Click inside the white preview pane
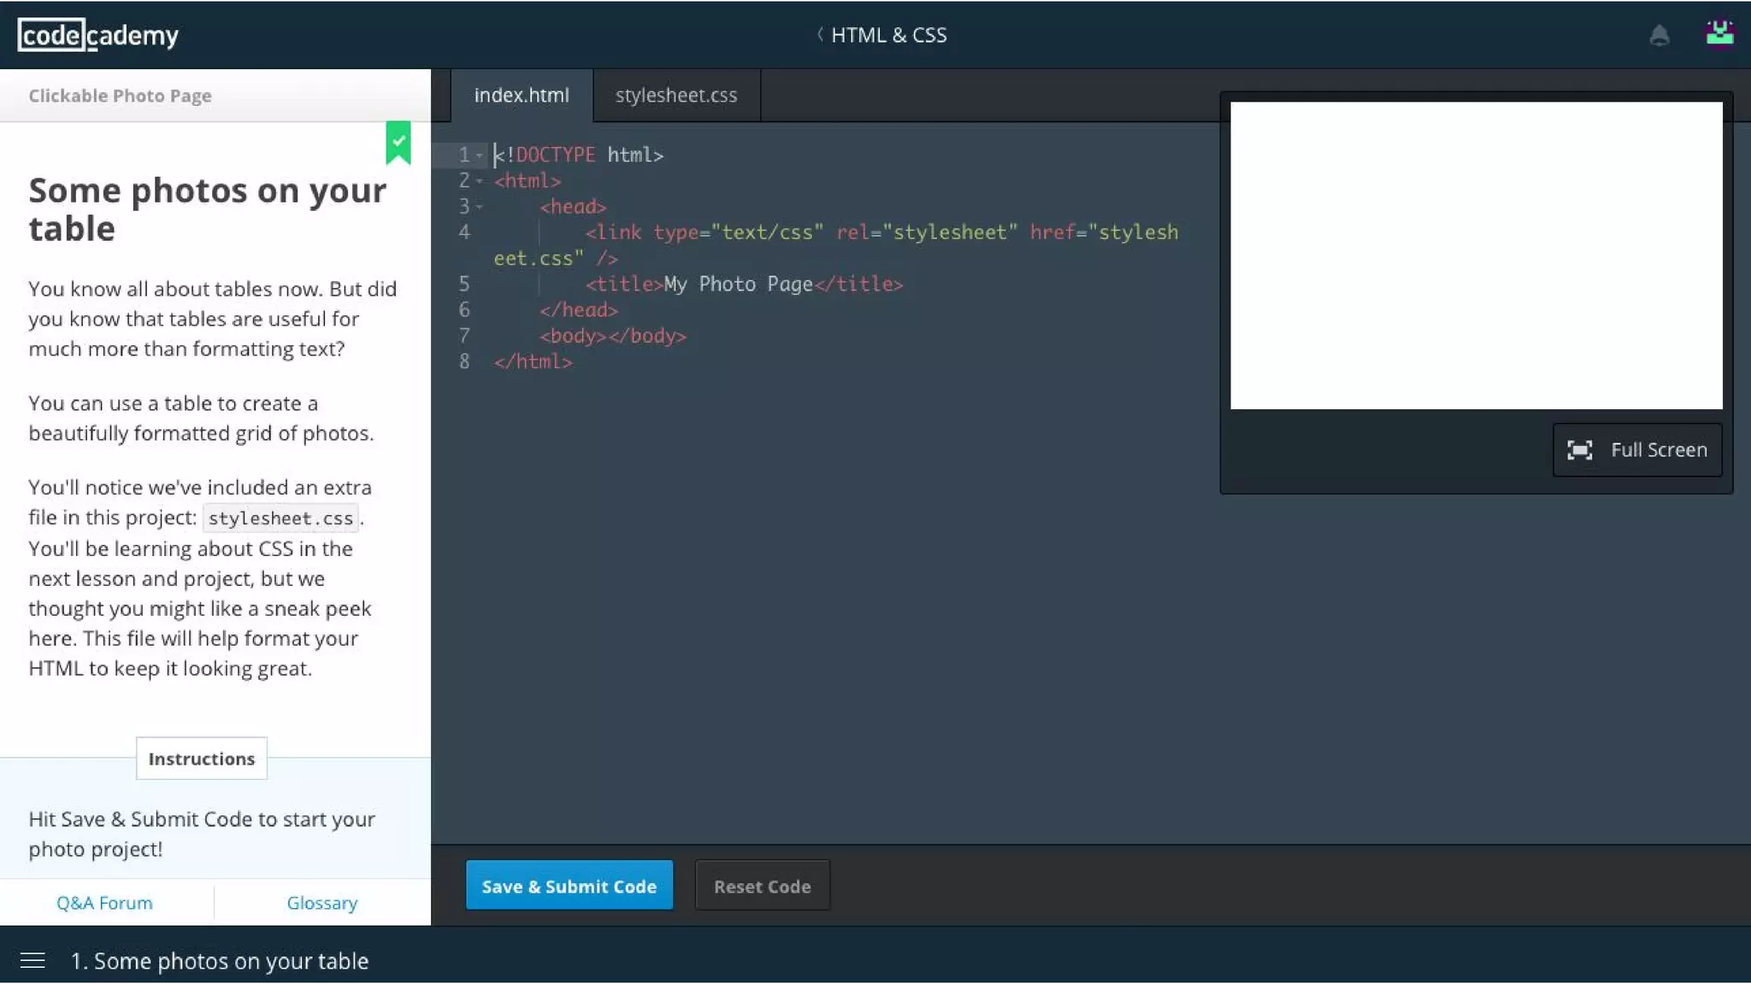The image size is (1751, 984). click(1476, 255)
